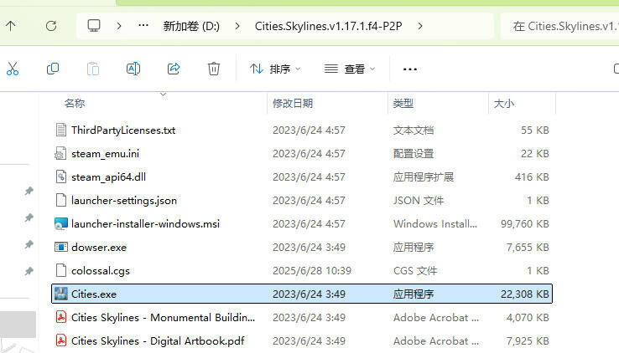Image resolution: width=619 pixels, height=353 pixels.
Task: Select launcher-installer-windows.msi file
Action: pos(145,224)
